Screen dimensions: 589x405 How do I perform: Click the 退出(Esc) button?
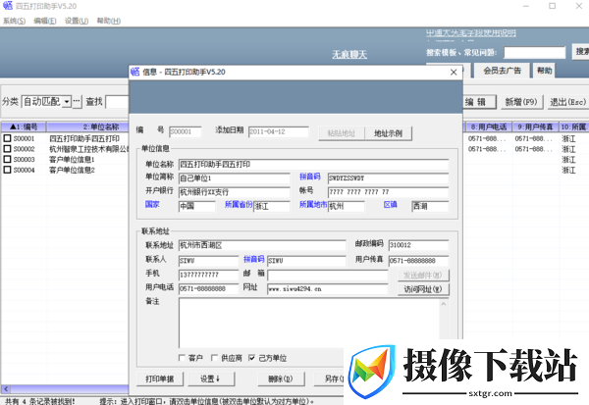pos(567,102)
